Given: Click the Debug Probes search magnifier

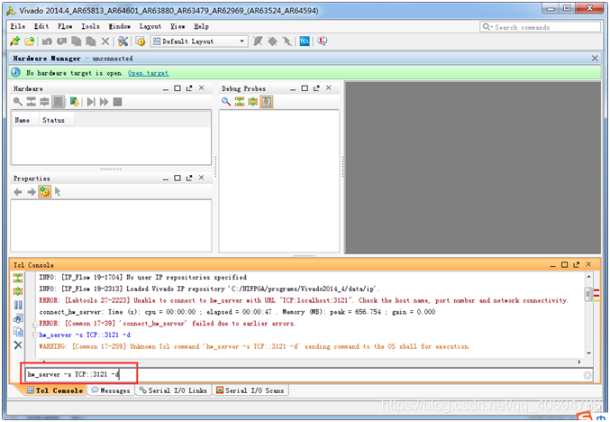Looking at the screenshot, I should point(225,102).
